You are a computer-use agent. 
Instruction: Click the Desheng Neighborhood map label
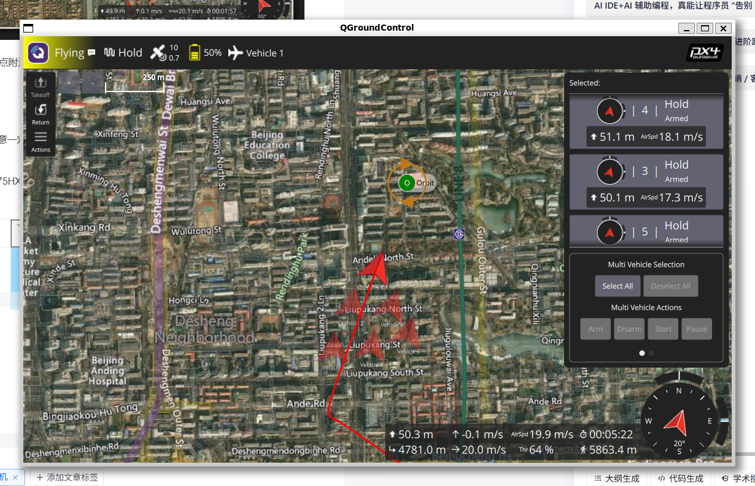(x=204, y=330)
